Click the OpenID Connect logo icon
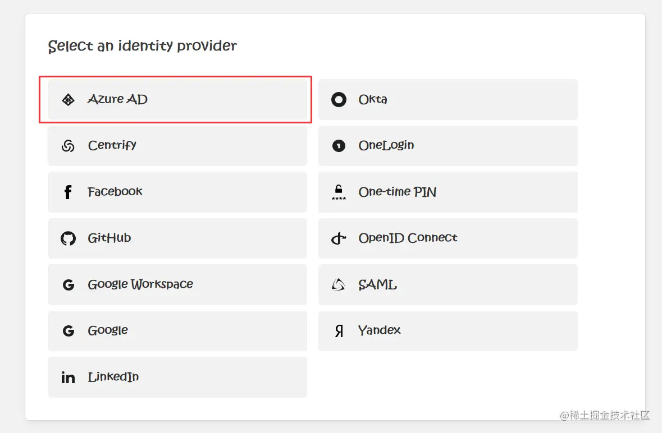Viewport: 662px width, 433px height. coord(338,238)
